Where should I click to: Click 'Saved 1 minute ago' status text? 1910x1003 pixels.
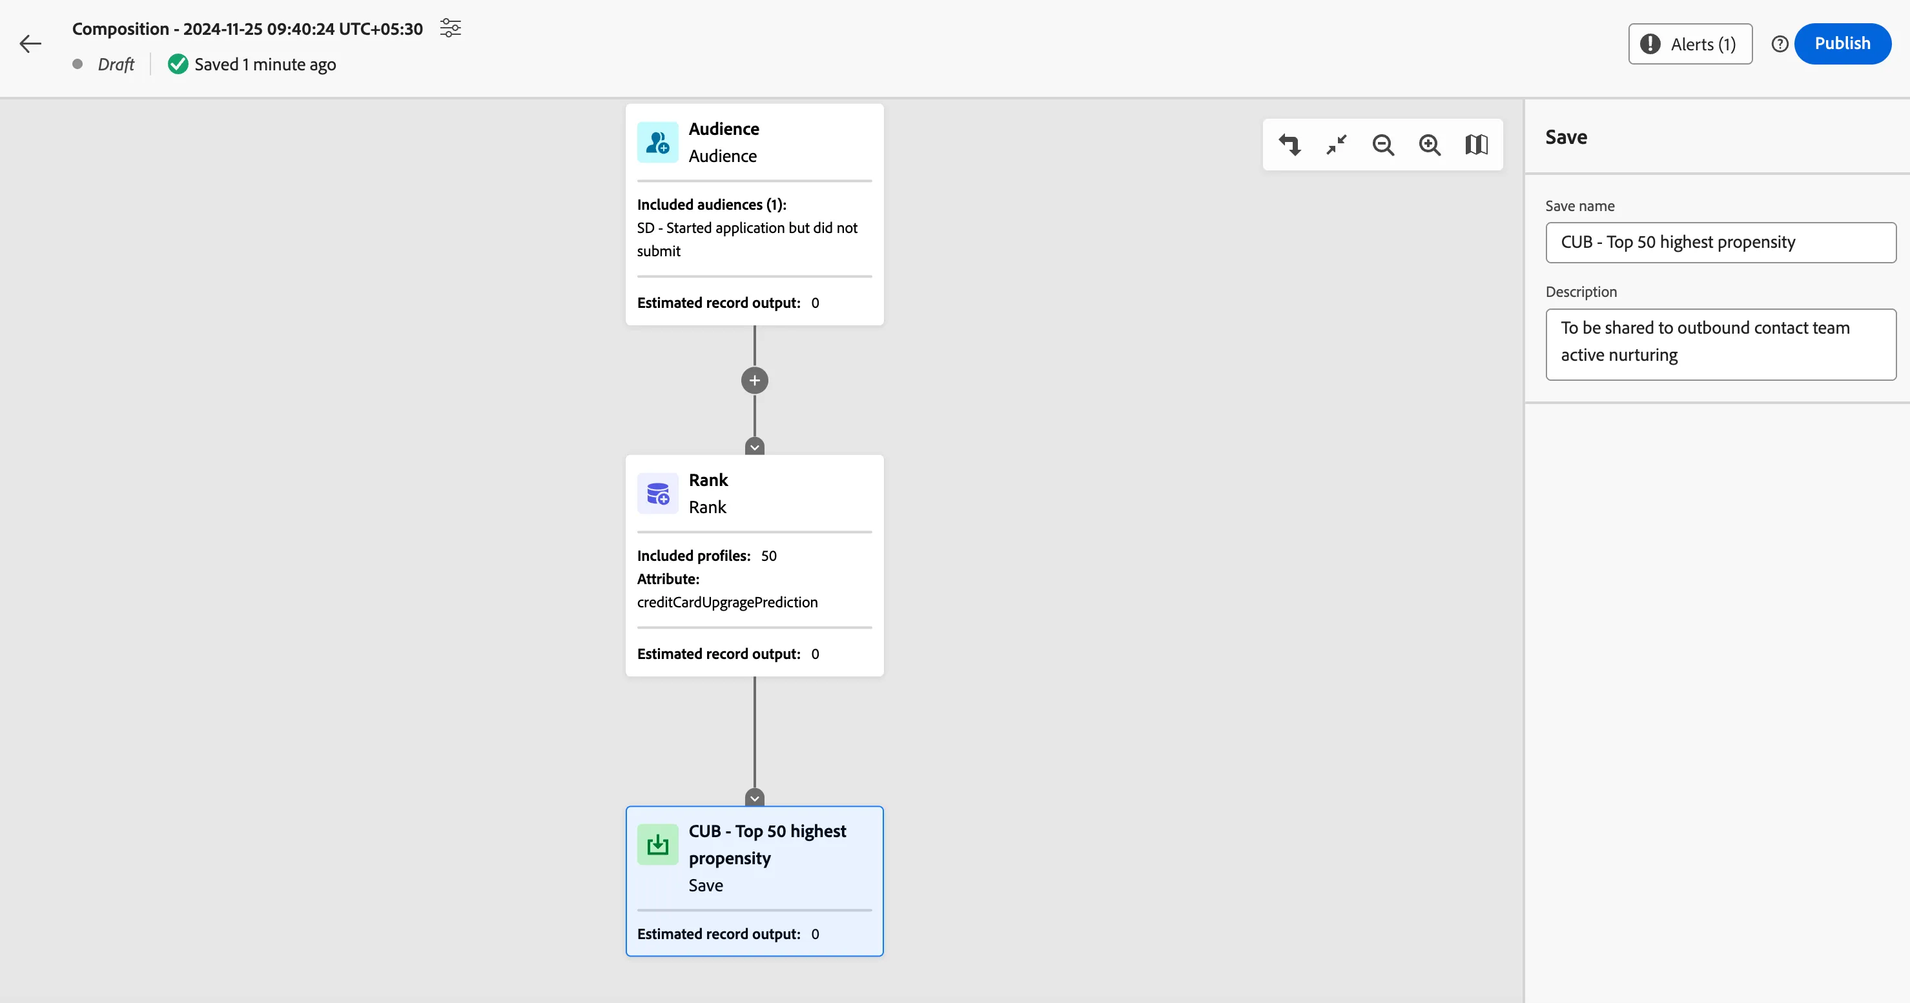265,65
